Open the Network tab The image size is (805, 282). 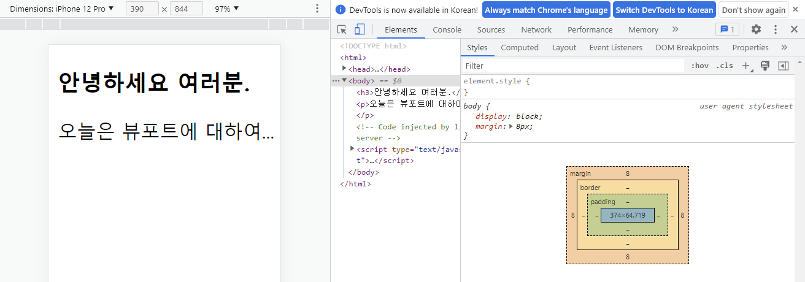[536, 29]
